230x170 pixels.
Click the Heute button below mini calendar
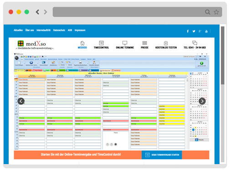pos(199,140)
